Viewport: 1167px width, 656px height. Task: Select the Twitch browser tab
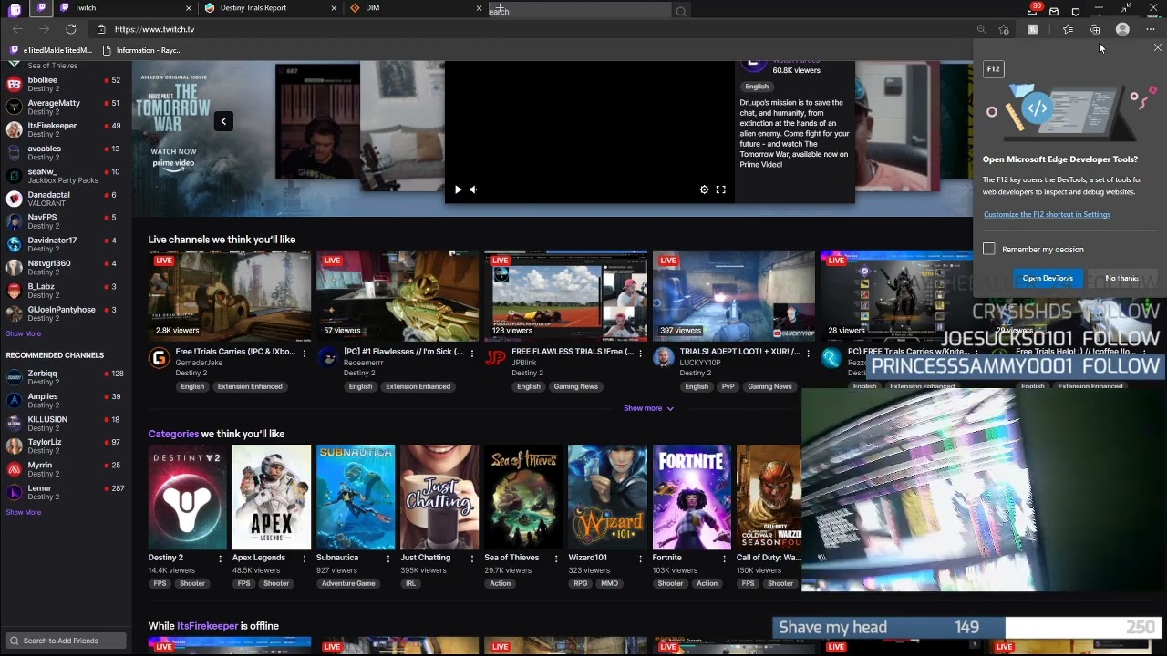click(x=125, y=7)
